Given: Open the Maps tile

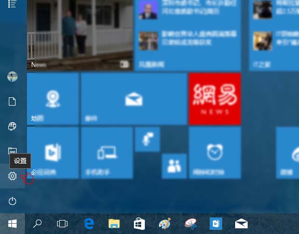Looking at the screenshot, I should [x=53, y=99].
